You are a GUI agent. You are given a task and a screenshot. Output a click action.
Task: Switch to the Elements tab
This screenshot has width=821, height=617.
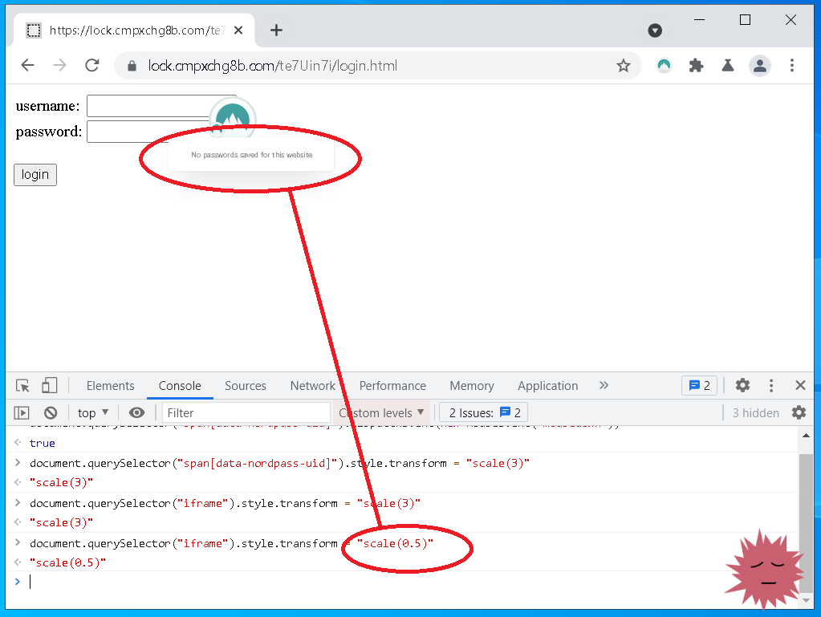coord(110,386)
